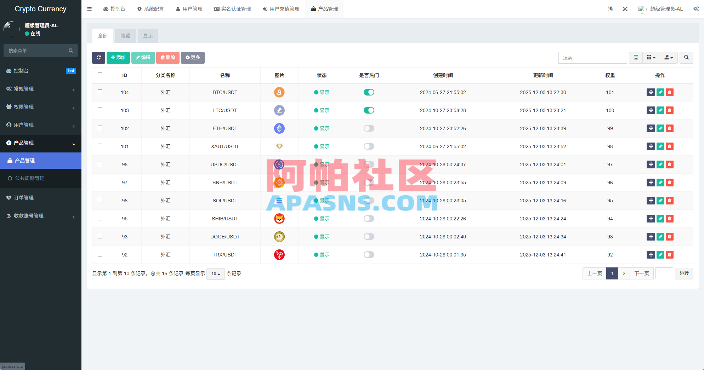Click the 跳转 jump button
Screen dimensions: 704x370
[x=684, y=273]
